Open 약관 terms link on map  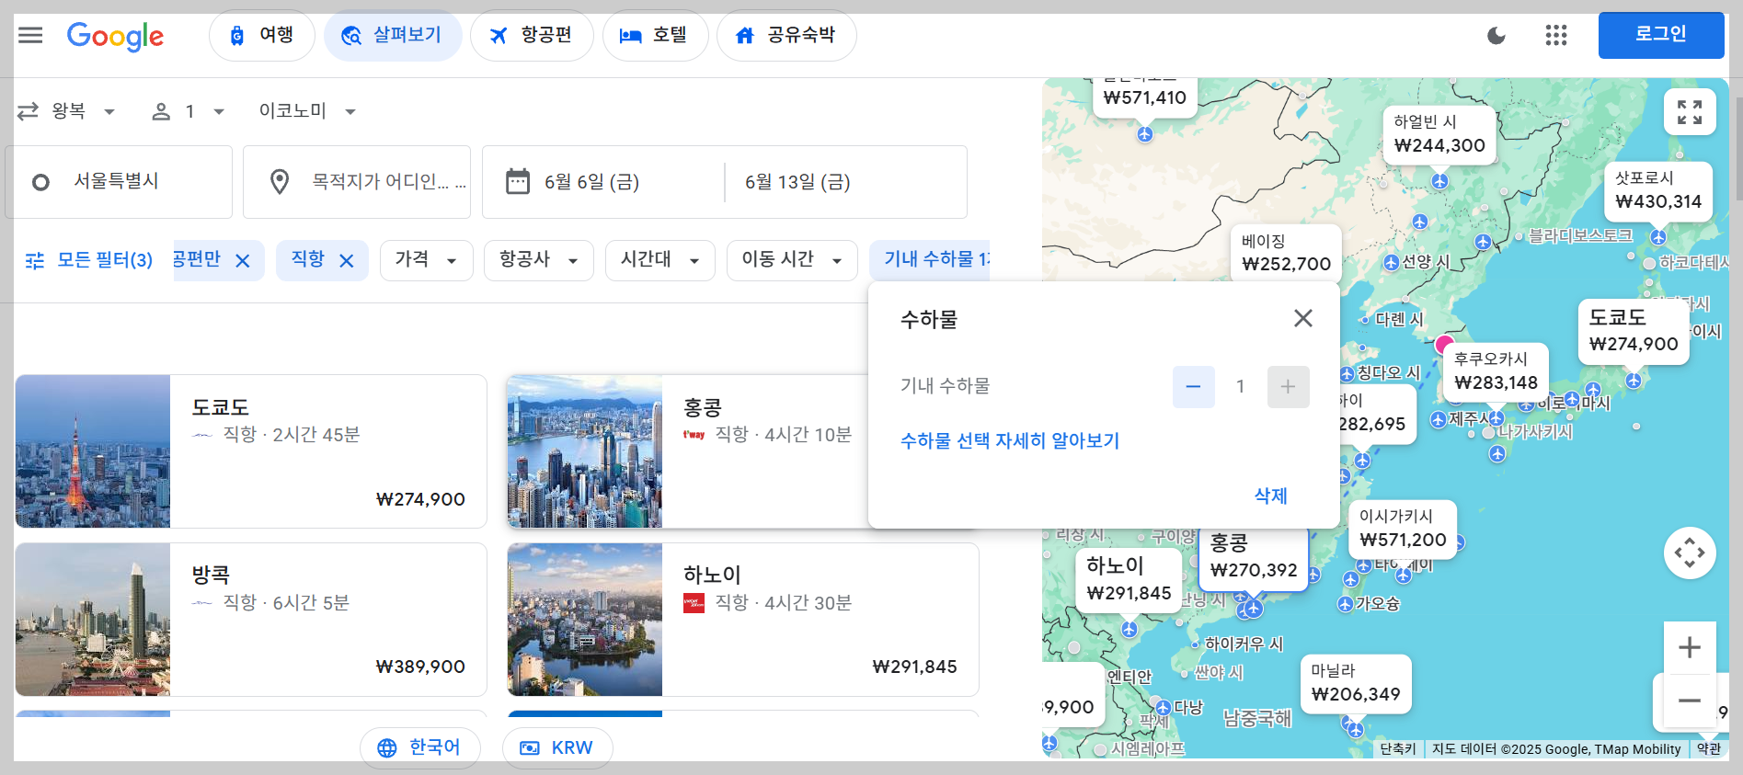pos(1708,749)
